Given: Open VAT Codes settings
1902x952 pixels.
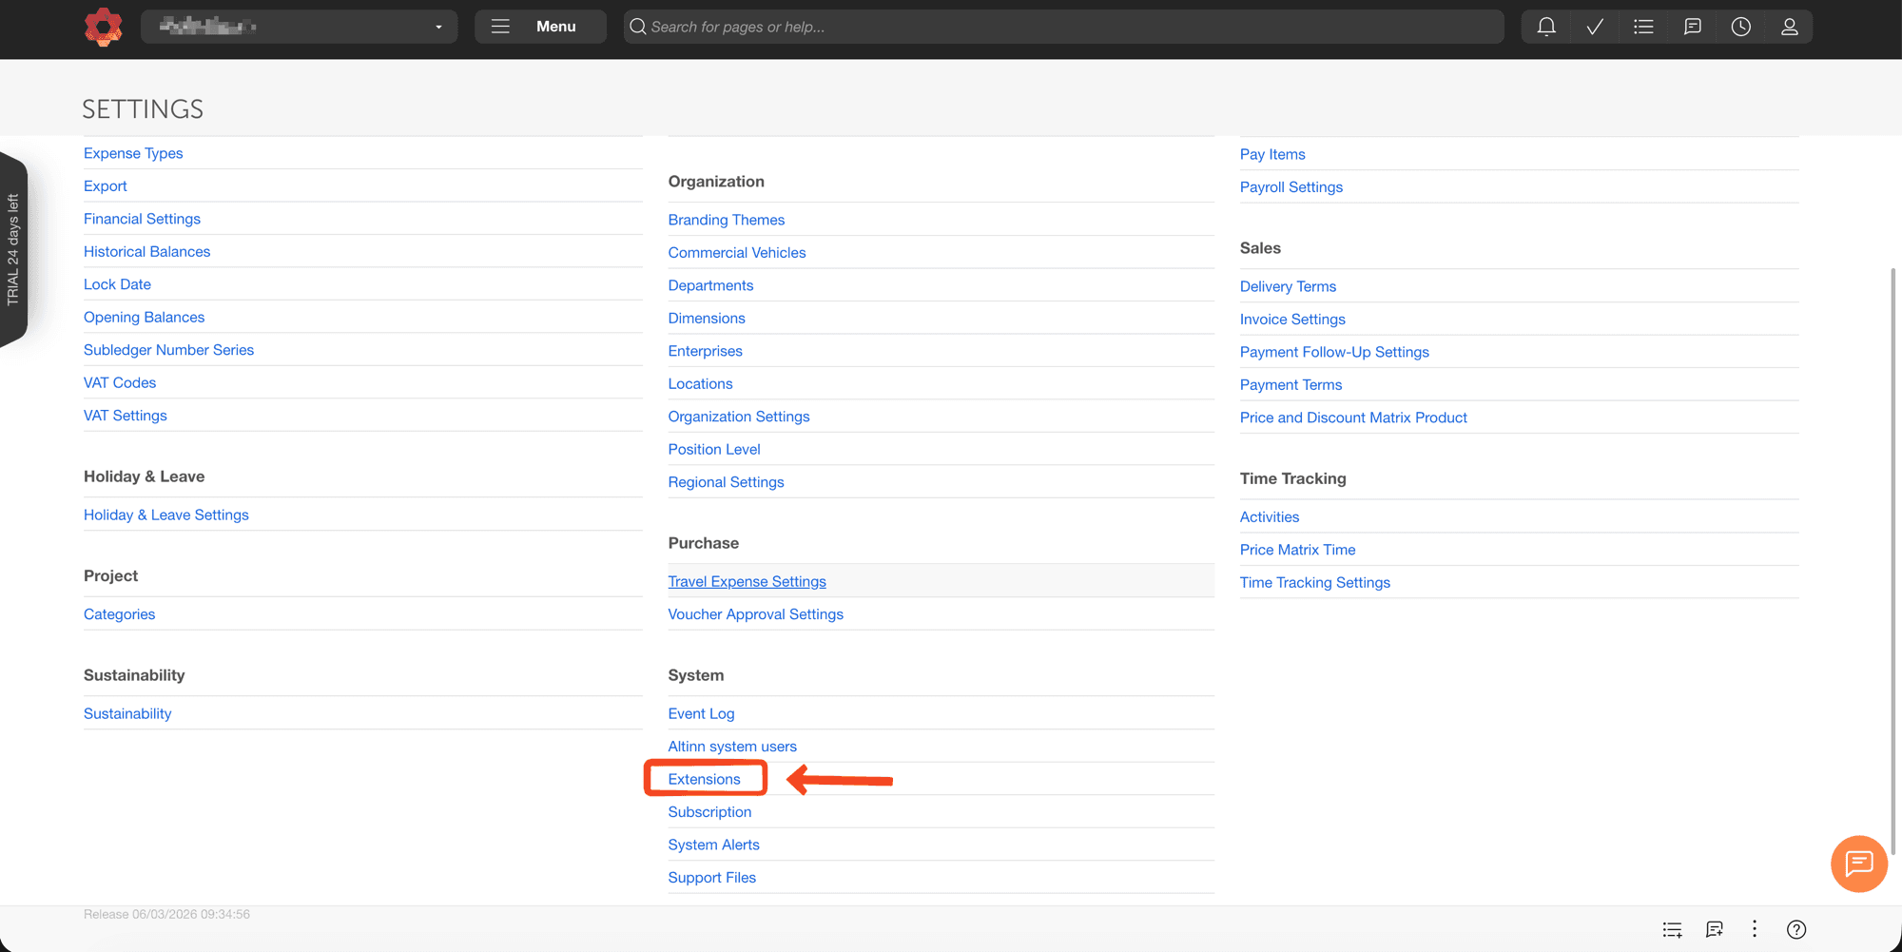Looking at the screenshot, I should click(x=120, y=382).
